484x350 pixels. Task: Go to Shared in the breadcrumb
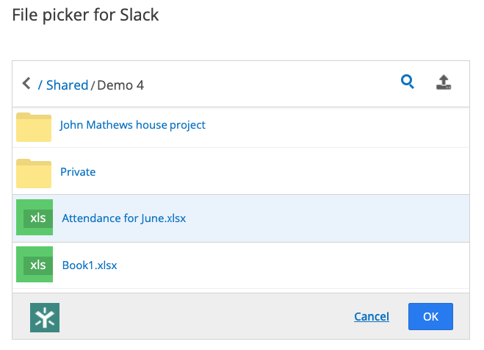(68, 85)
